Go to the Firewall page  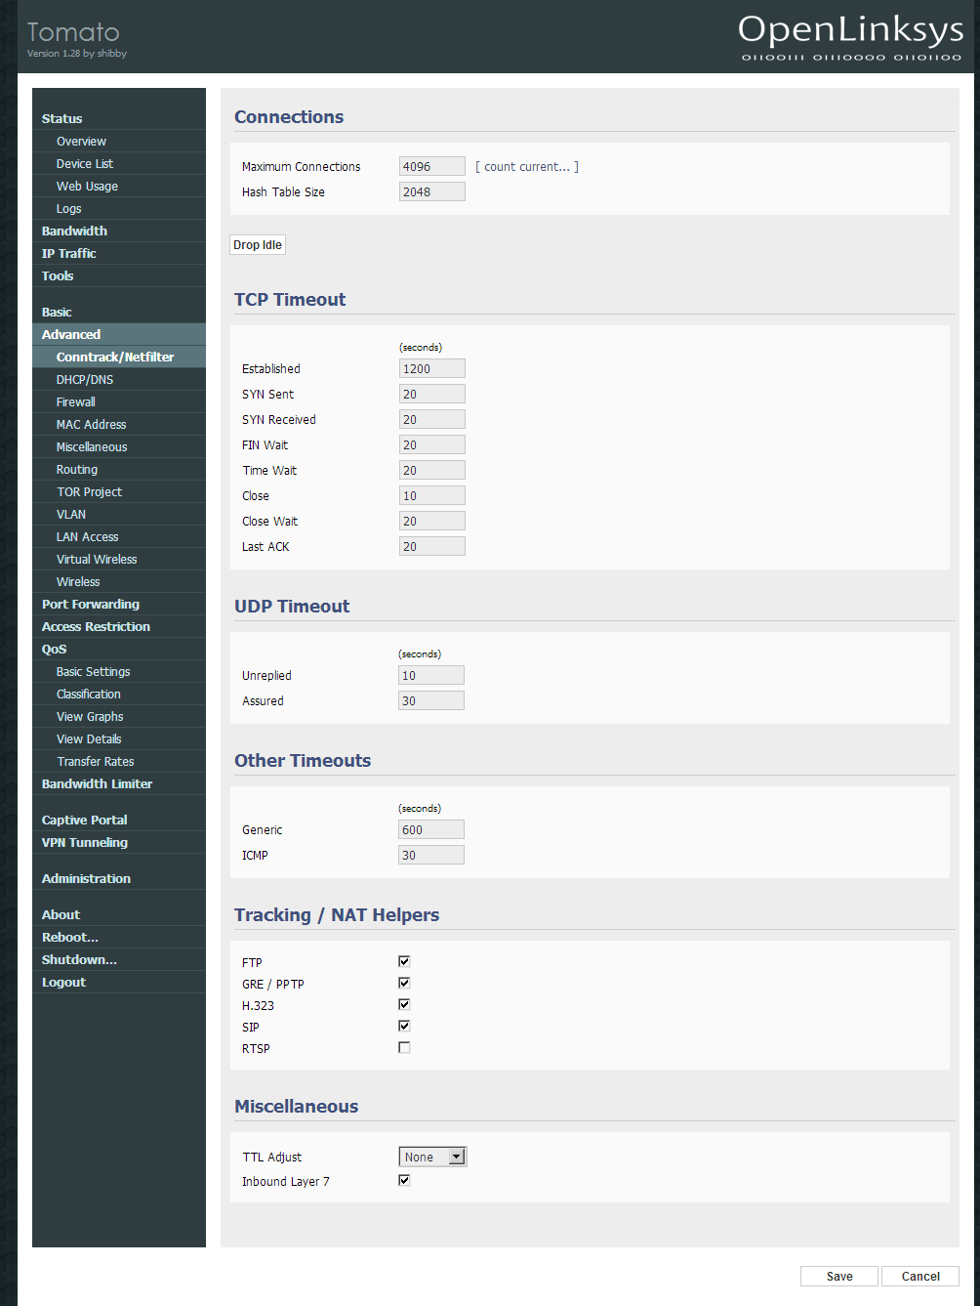click(x=76, y=402)
